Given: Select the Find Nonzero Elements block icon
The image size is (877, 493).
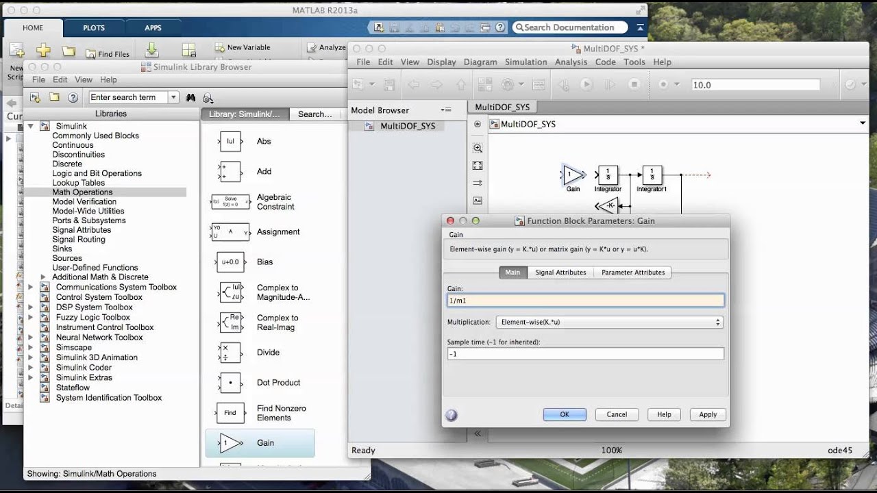Looking at the screenshot, I should pos(230,413).
